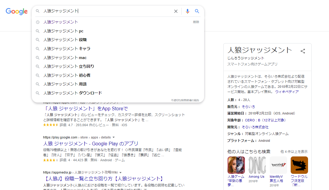Image resolution: width=329 pixels, height=190 pixels.
Task: Click the 人狼ジャッジメント knowledge panel title
Action: pos(260,50)
